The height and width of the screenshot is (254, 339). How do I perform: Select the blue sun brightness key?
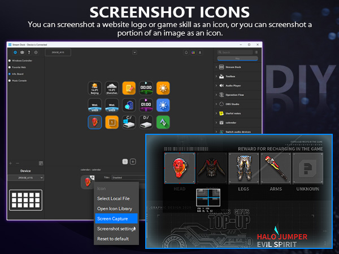[163, 105]
